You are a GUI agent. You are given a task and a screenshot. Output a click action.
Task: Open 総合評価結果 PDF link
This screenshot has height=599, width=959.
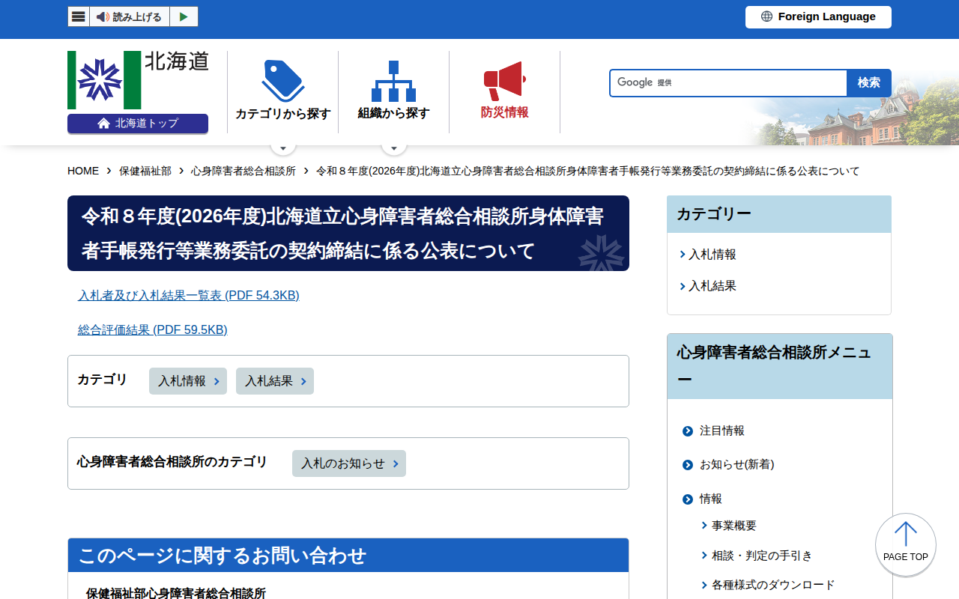tap(153, 330)
